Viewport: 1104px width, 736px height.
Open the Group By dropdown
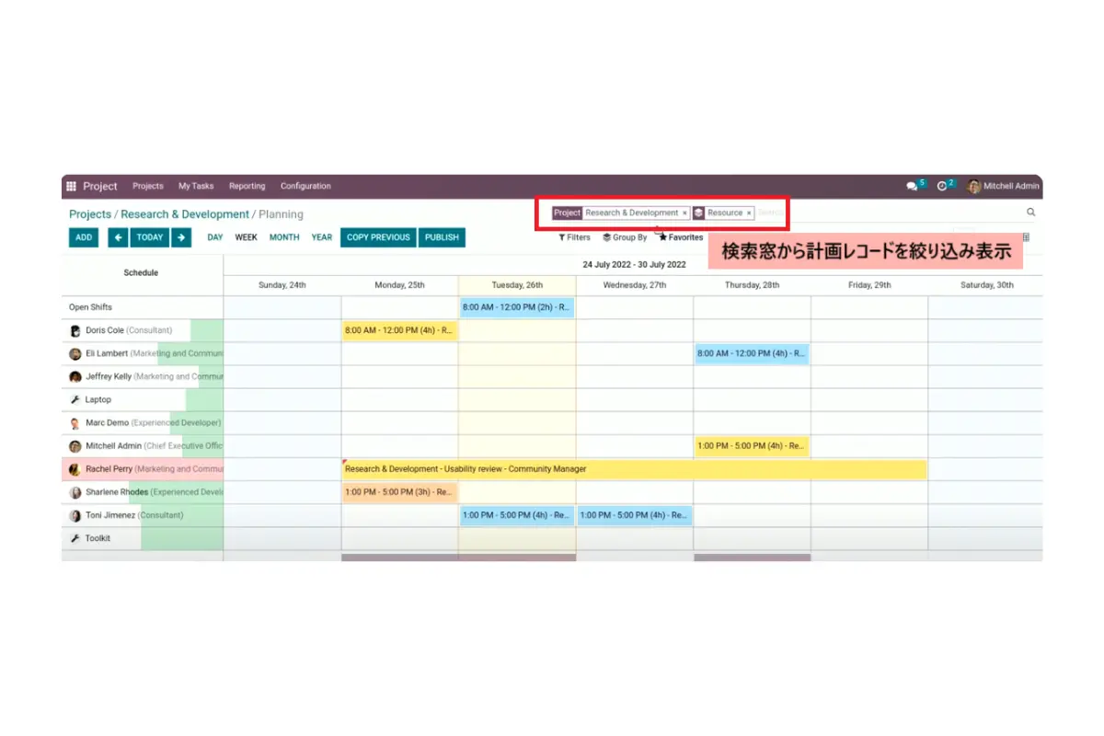click(625, 237)
